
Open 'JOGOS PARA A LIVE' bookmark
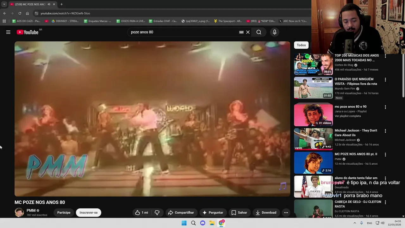click(x=131, y=21)
